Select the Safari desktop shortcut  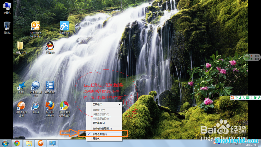pyautogui.click(x=35, y=108)
